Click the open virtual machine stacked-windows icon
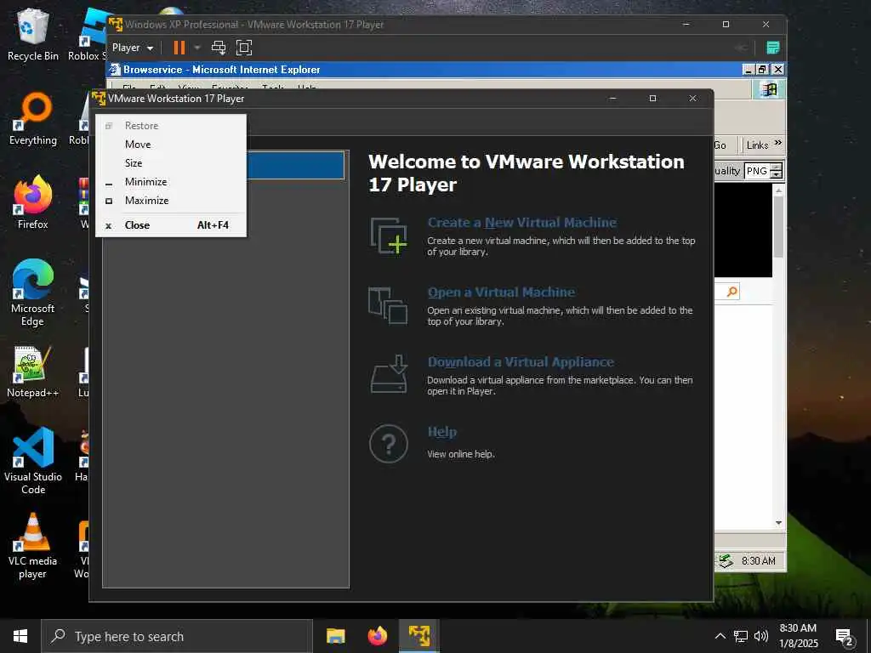 click(388, 305)
